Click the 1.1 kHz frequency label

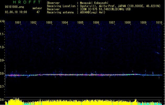tap(2, 34)
